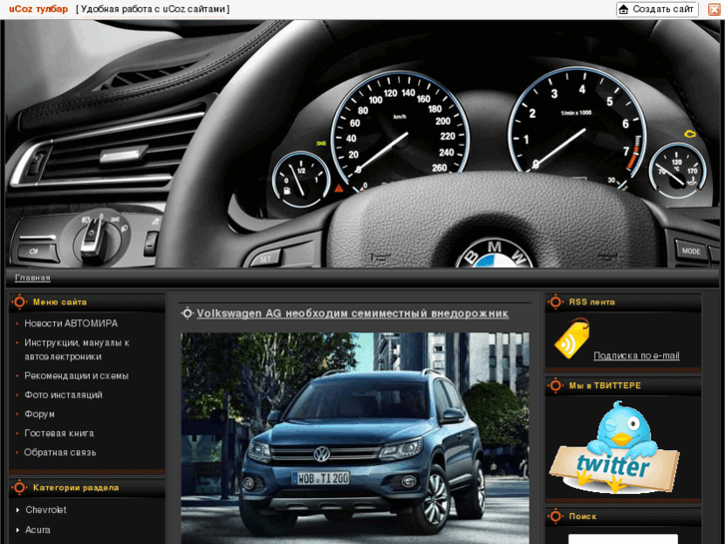Open Гостевая книга page
725x544 pixels.
(59, 433)
